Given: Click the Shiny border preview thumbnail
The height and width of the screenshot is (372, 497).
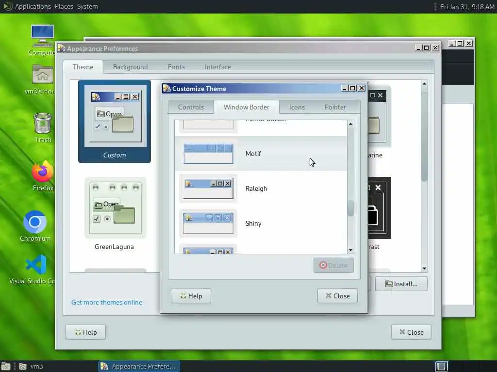Looking at the screenshot, I should point(208,223).
